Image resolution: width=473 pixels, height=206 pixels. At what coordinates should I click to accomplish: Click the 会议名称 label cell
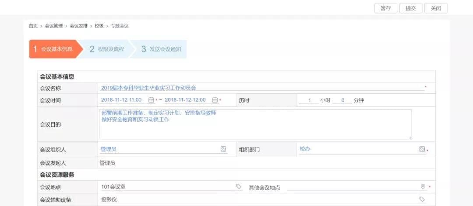click(67, 88)
